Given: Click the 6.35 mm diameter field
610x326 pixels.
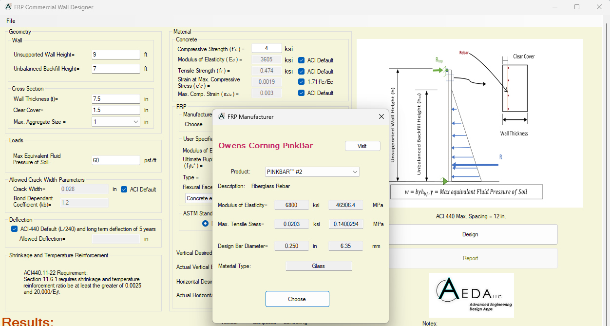Looking at the screenshot, I should [345, 246].
